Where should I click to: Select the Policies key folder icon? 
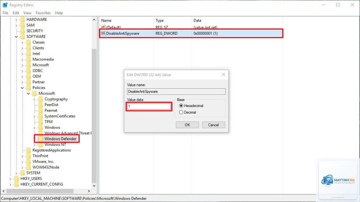(28, 88)
